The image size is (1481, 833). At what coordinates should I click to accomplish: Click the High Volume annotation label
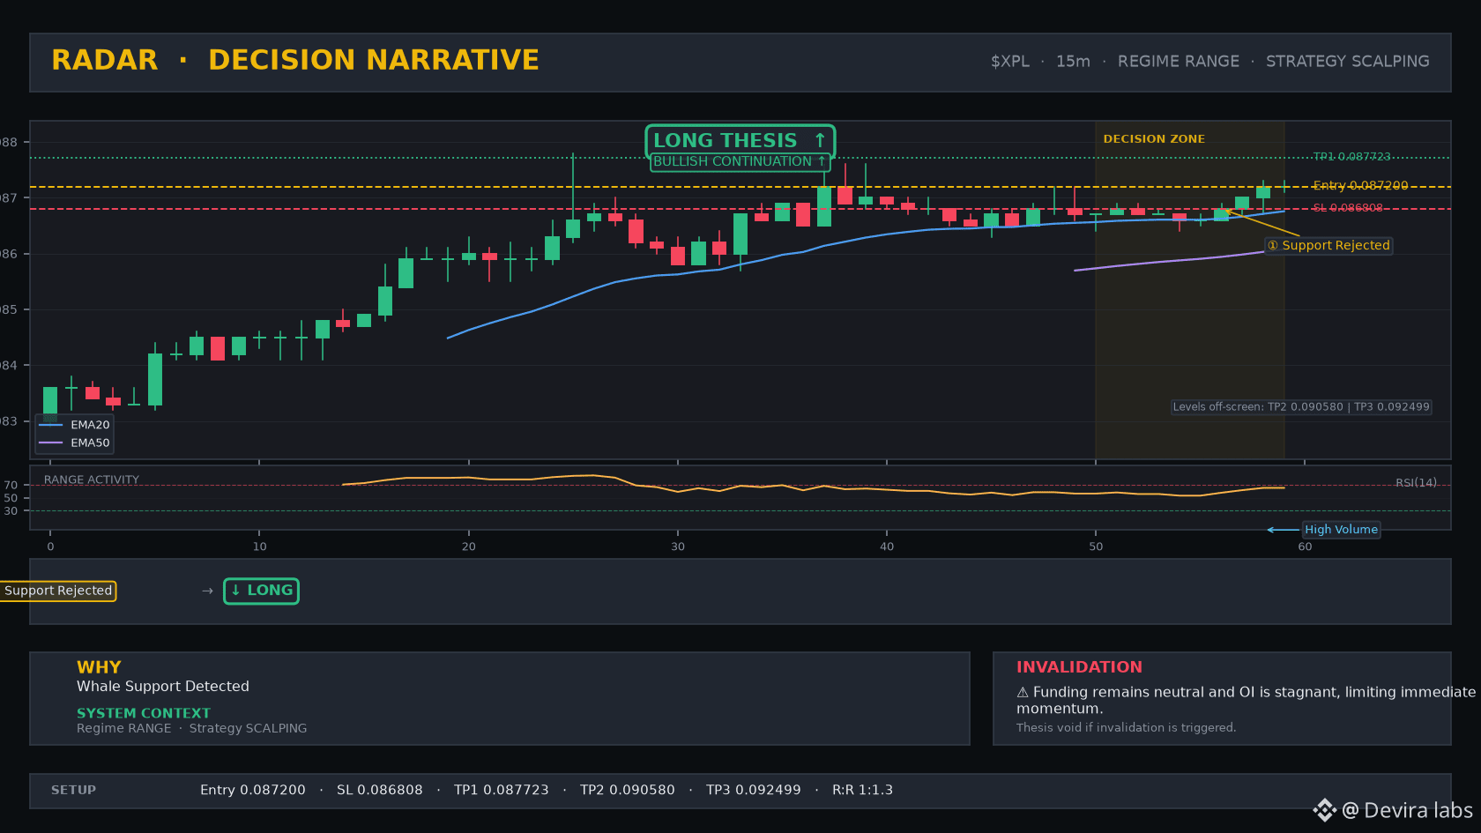pos(1341,530)
